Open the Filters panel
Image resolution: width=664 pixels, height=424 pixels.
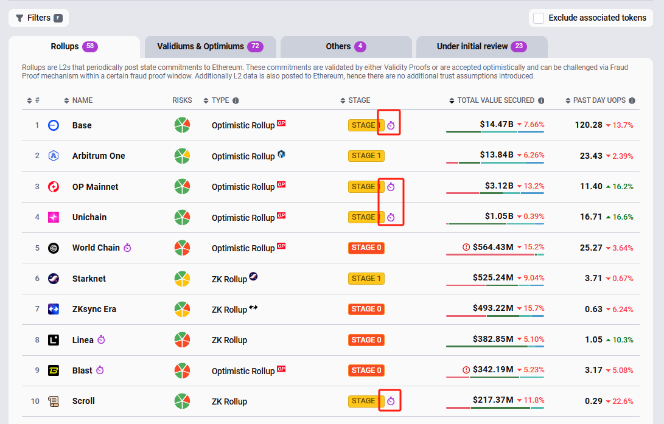38,18
